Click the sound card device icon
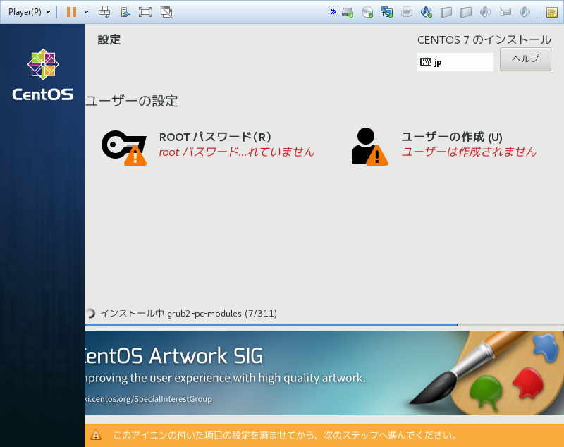Image resolution: width=564 pixels, height=447 pixels. [427, 12]
